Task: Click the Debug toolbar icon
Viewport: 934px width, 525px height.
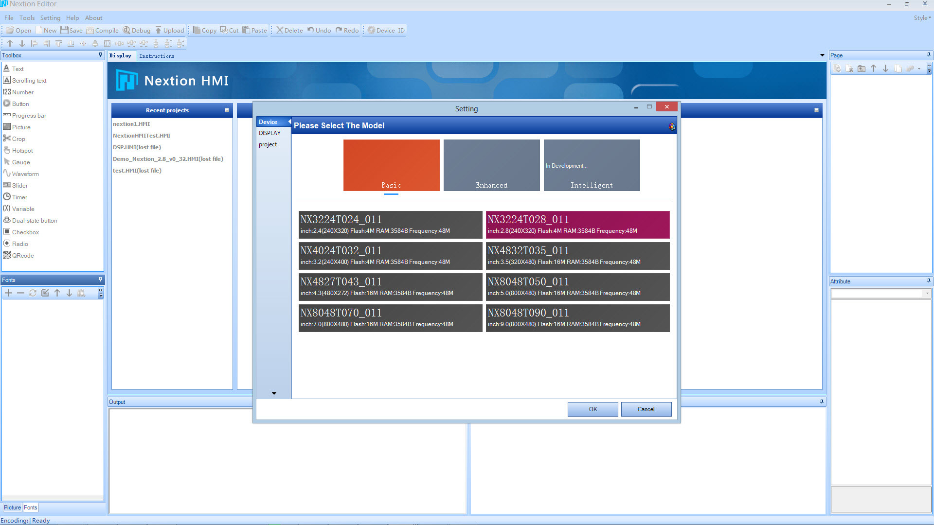Action: pyautogui.click(x=137, y=30)
